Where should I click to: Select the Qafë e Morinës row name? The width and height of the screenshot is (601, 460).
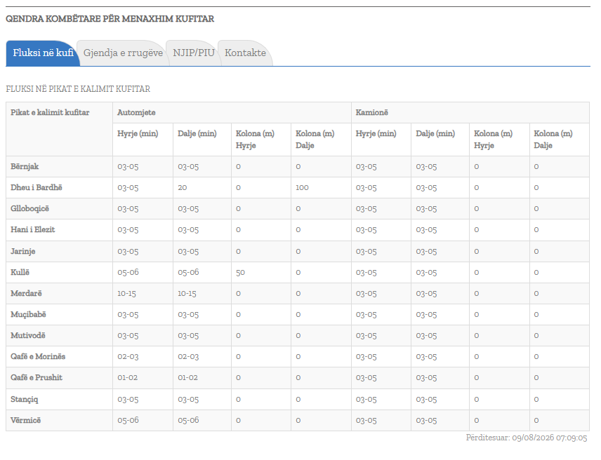point(38,357)
